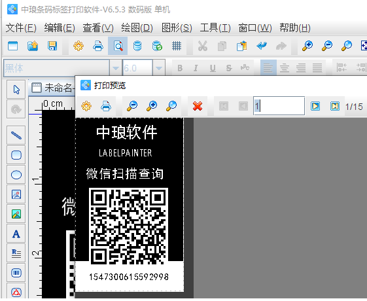Open print preview from main toolbar
Screen dimensions: 367x301
click(x=118, y=46)
